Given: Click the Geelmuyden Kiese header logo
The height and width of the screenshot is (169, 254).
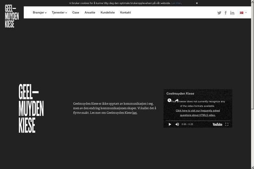Looking at the screenshot, I should 12,16.
